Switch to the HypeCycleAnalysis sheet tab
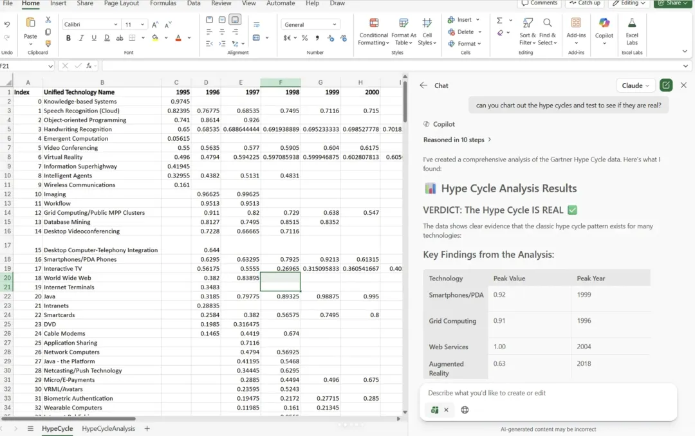 (108, 428)
